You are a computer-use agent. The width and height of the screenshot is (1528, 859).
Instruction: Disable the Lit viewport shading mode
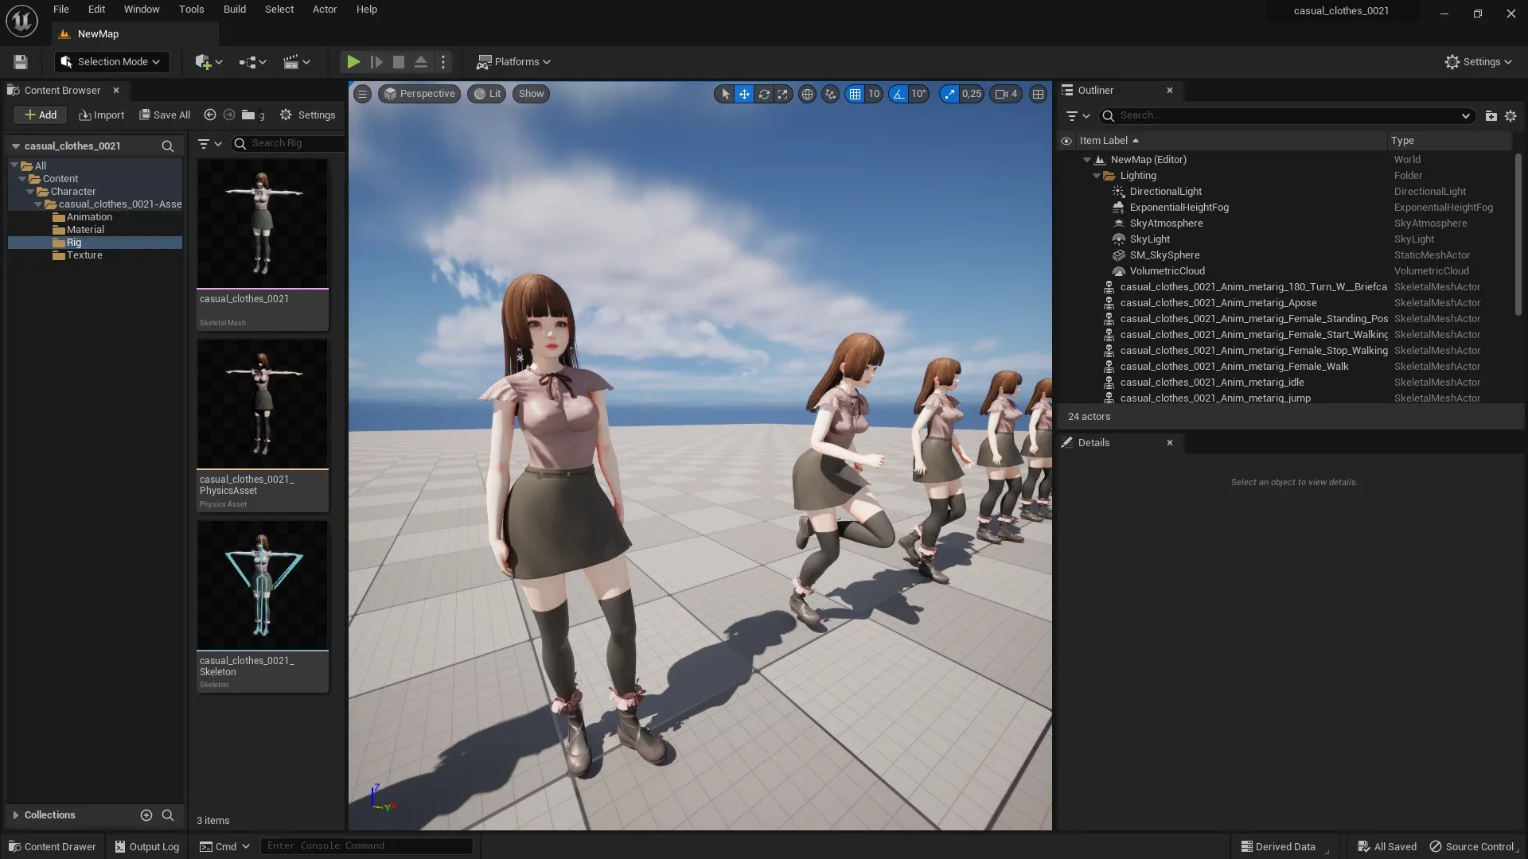coord(487,94)
